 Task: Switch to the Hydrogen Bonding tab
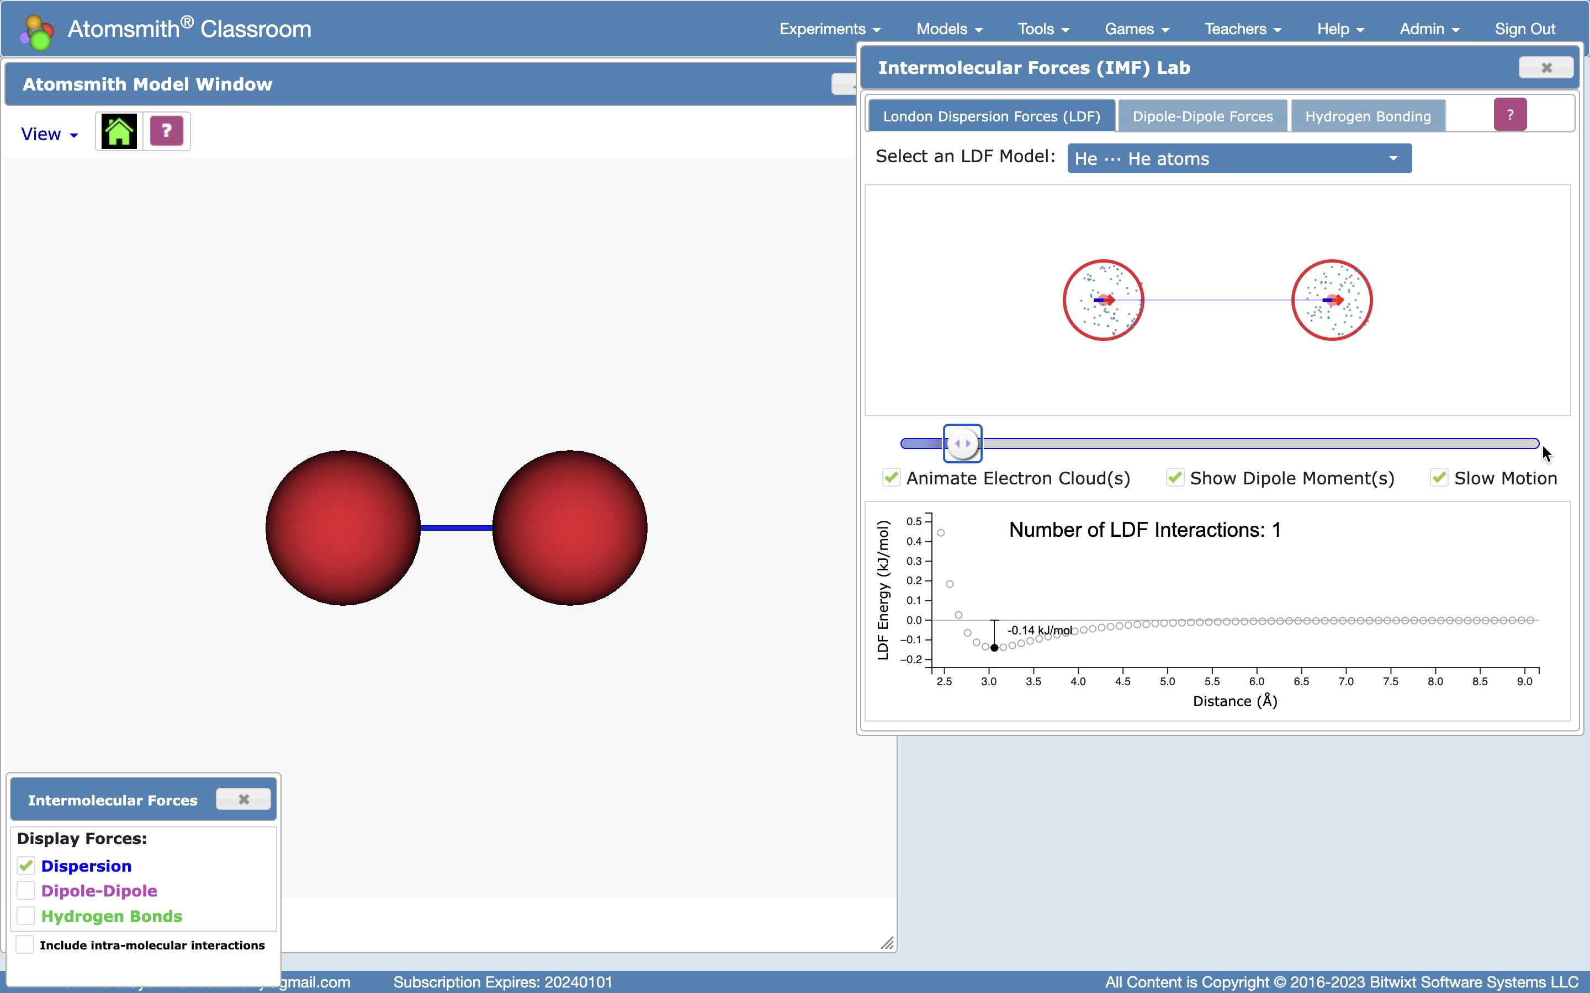click(1368, 116)
